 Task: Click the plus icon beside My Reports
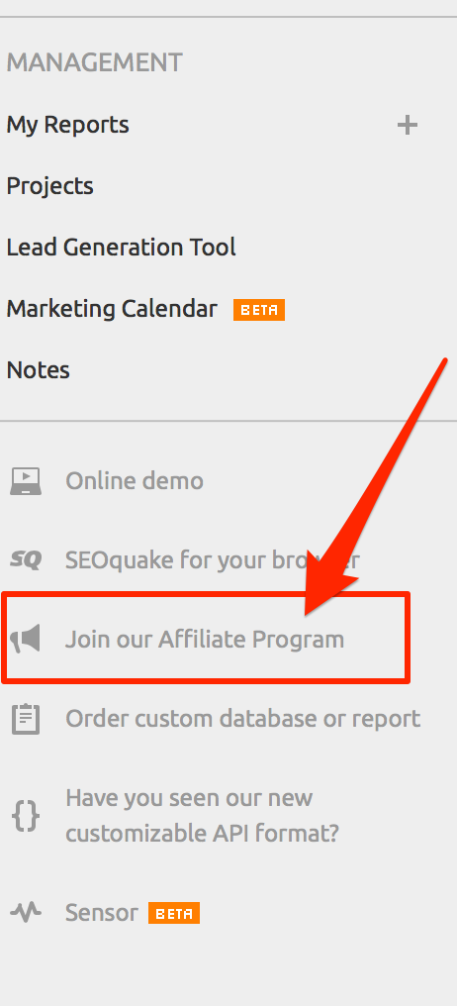click(407, 125)
